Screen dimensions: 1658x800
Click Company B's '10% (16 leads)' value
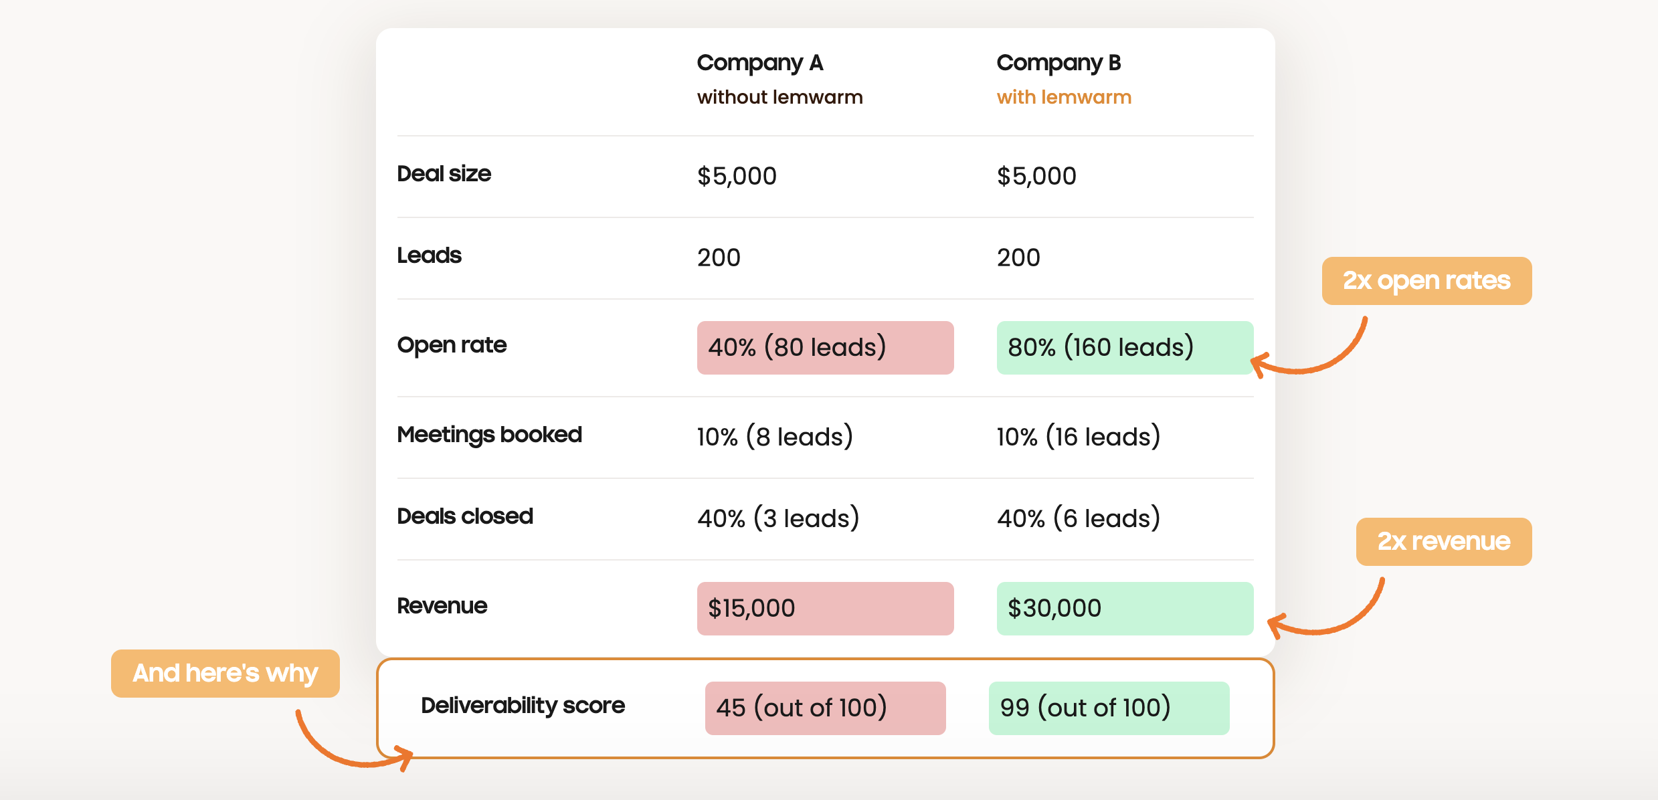click(x=1078, y=437)
